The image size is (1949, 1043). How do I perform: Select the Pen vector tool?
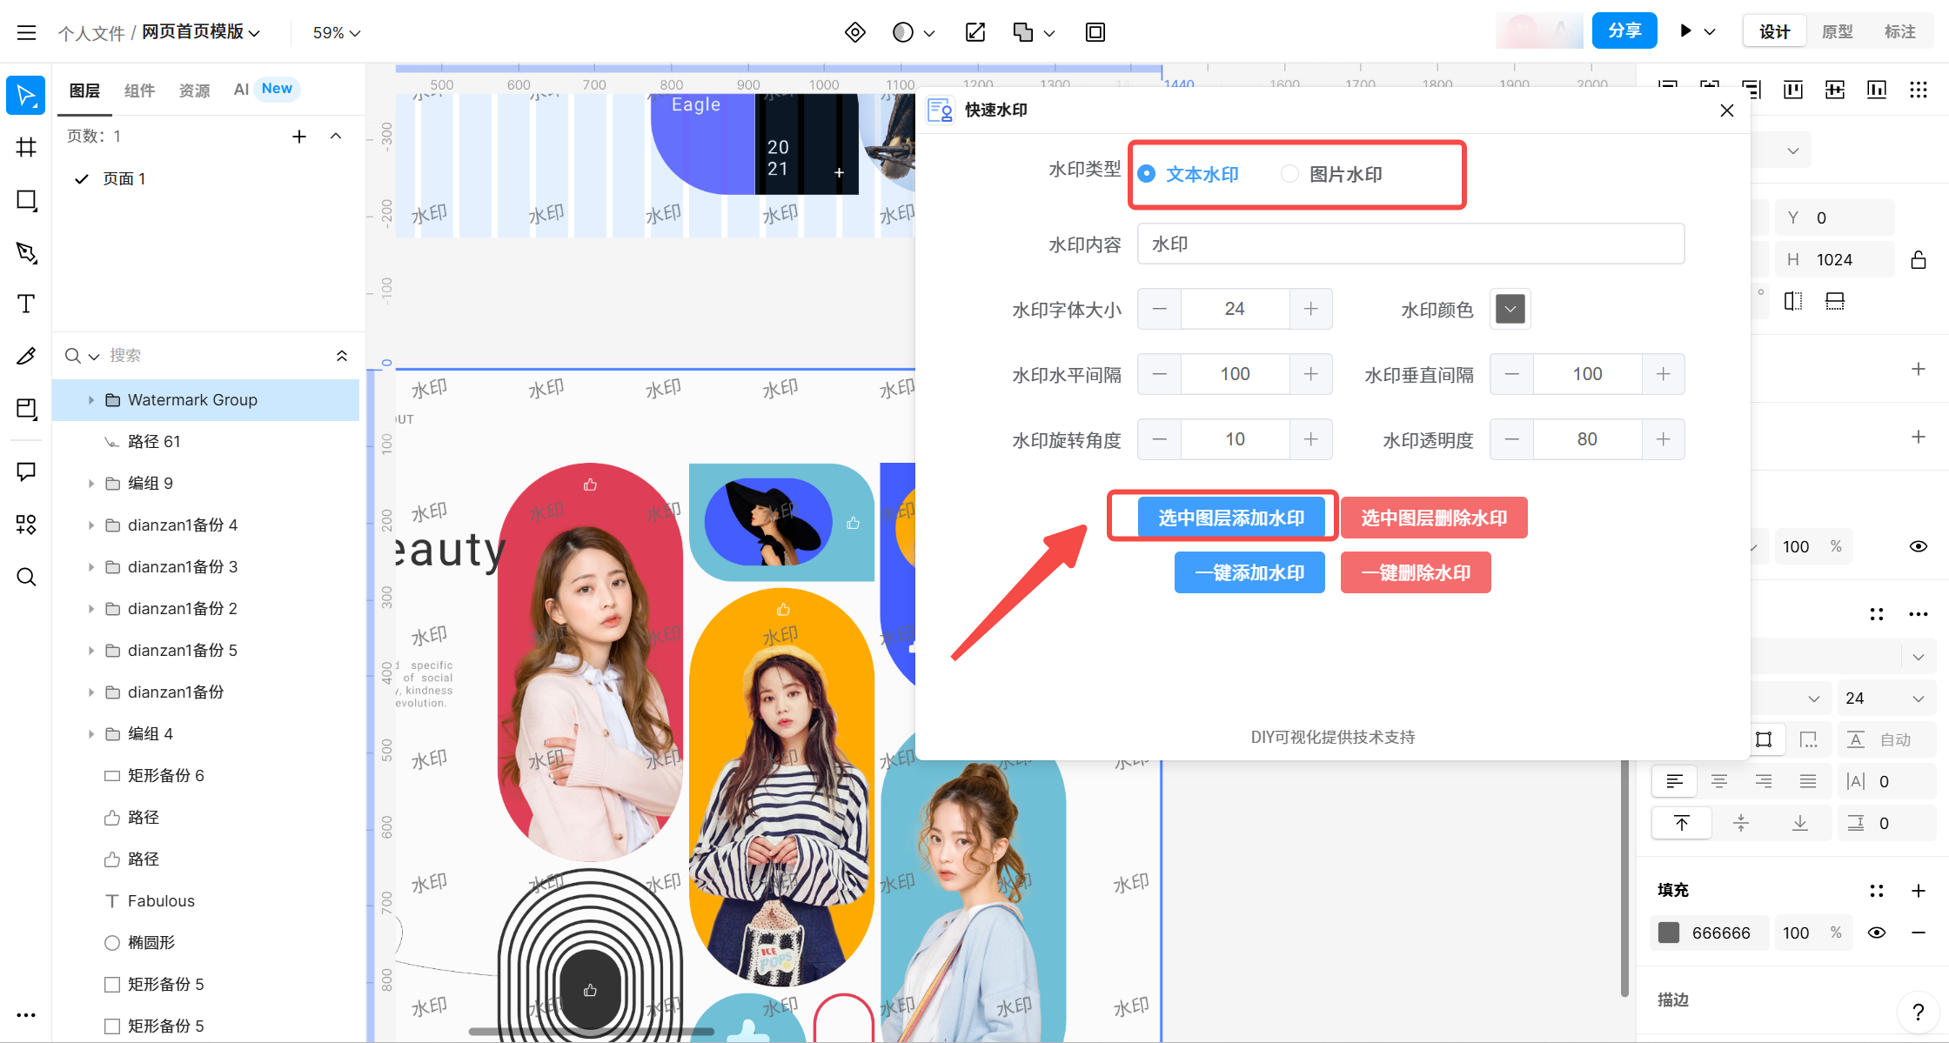coord(26,252)
